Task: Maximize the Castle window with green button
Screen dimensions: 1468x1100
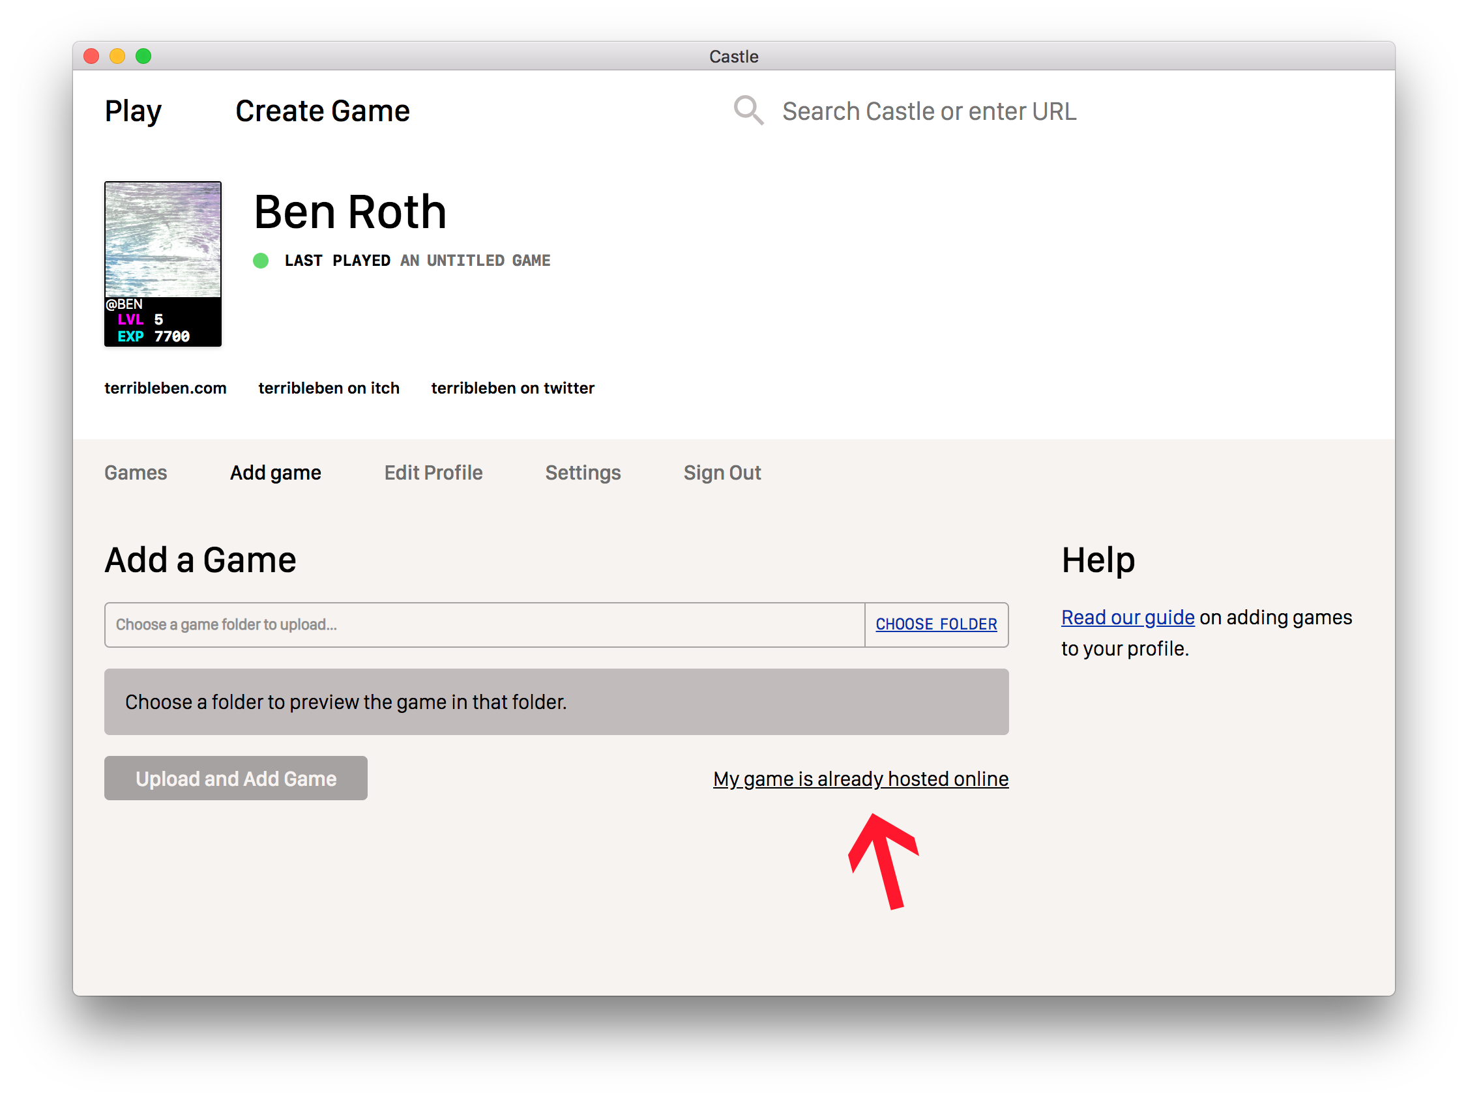Action: tap(143, 57)
